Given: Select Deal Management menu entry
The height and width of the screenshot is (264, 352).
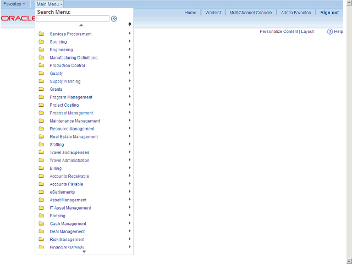Looking at the screenshot, I should pos(67,232).
